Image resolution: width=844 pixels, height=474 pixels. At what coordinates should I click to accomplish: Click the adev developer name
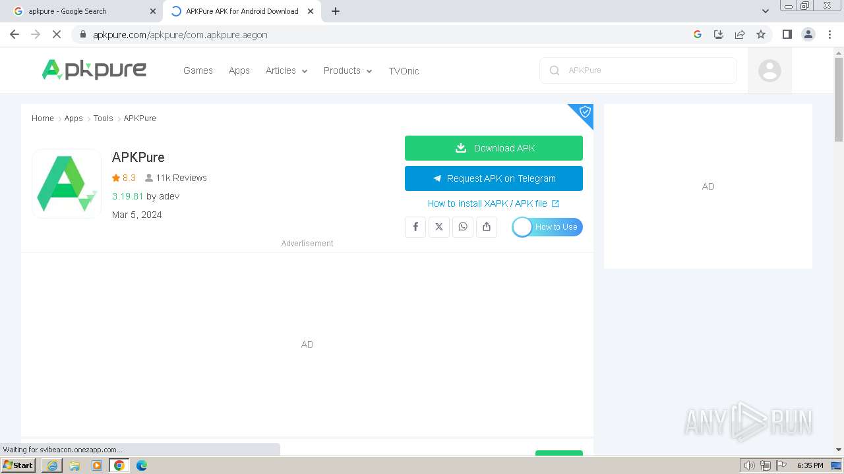tap(169, 196)
